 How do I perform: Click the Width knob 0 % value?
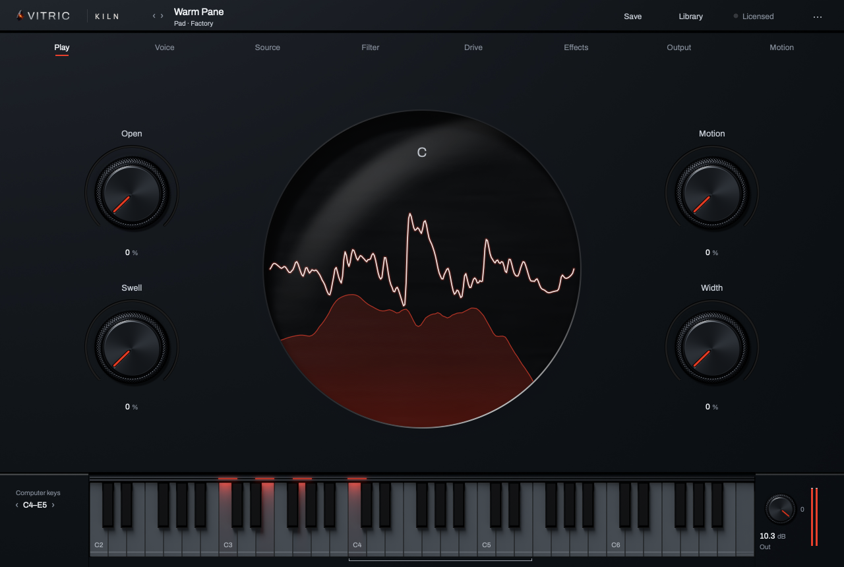[x=712, y=407]
